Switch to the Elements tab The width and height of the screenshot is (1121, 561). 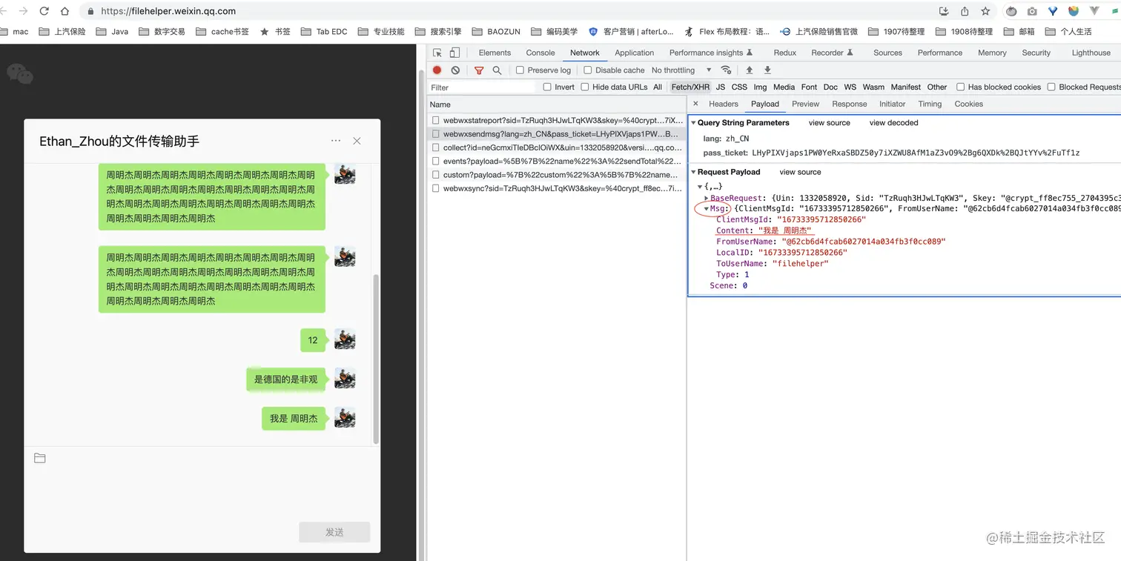tap(495, 53)
